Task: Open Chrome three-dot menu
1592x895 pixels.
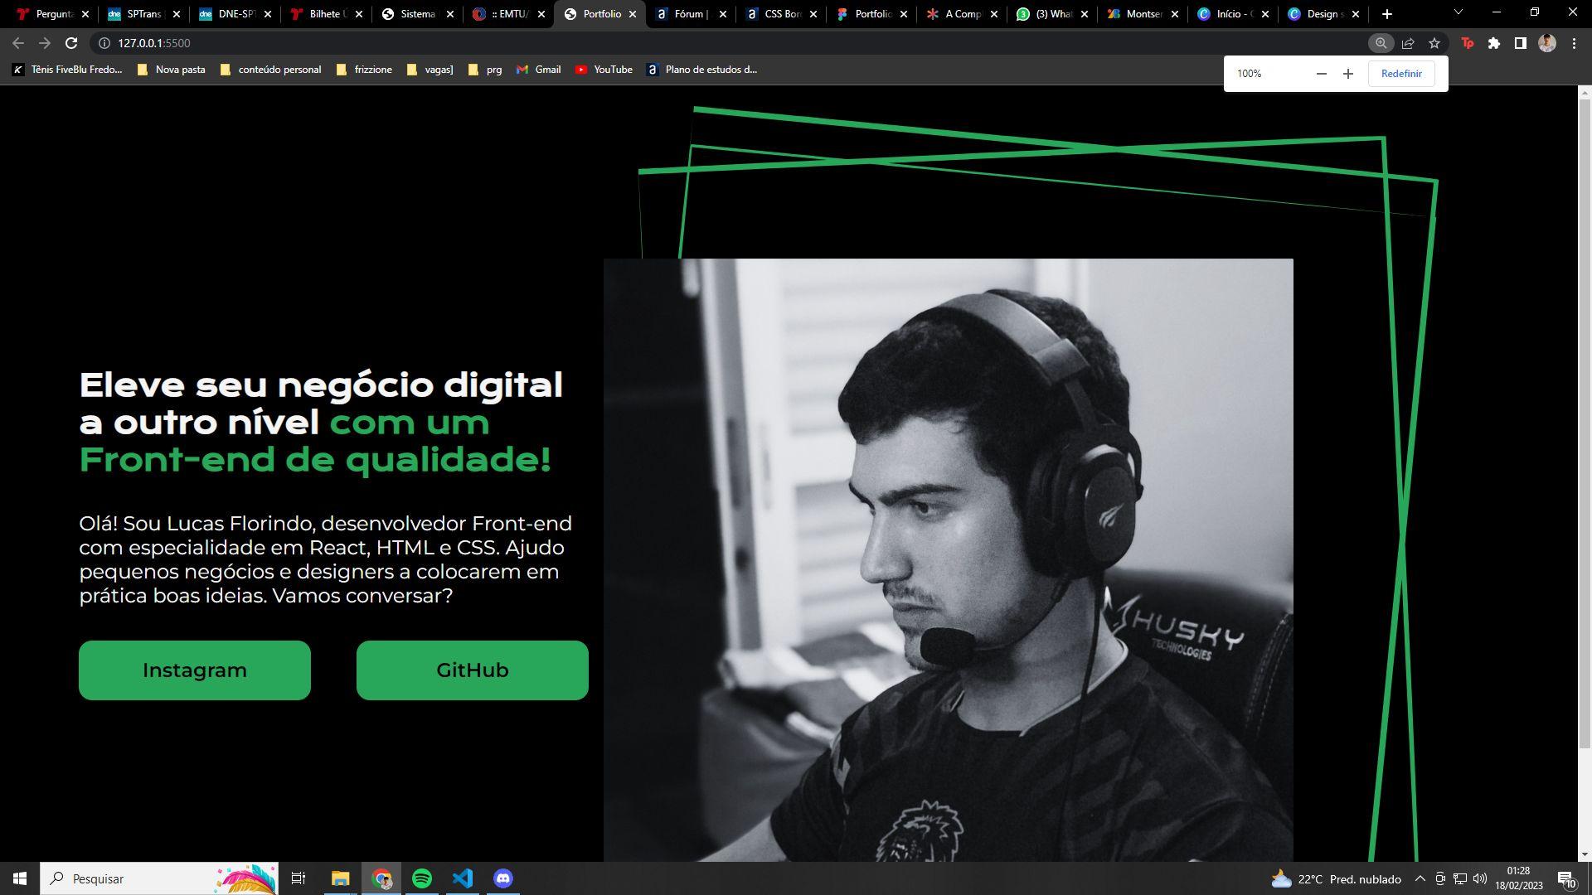Action: [x=1574, y=43]
